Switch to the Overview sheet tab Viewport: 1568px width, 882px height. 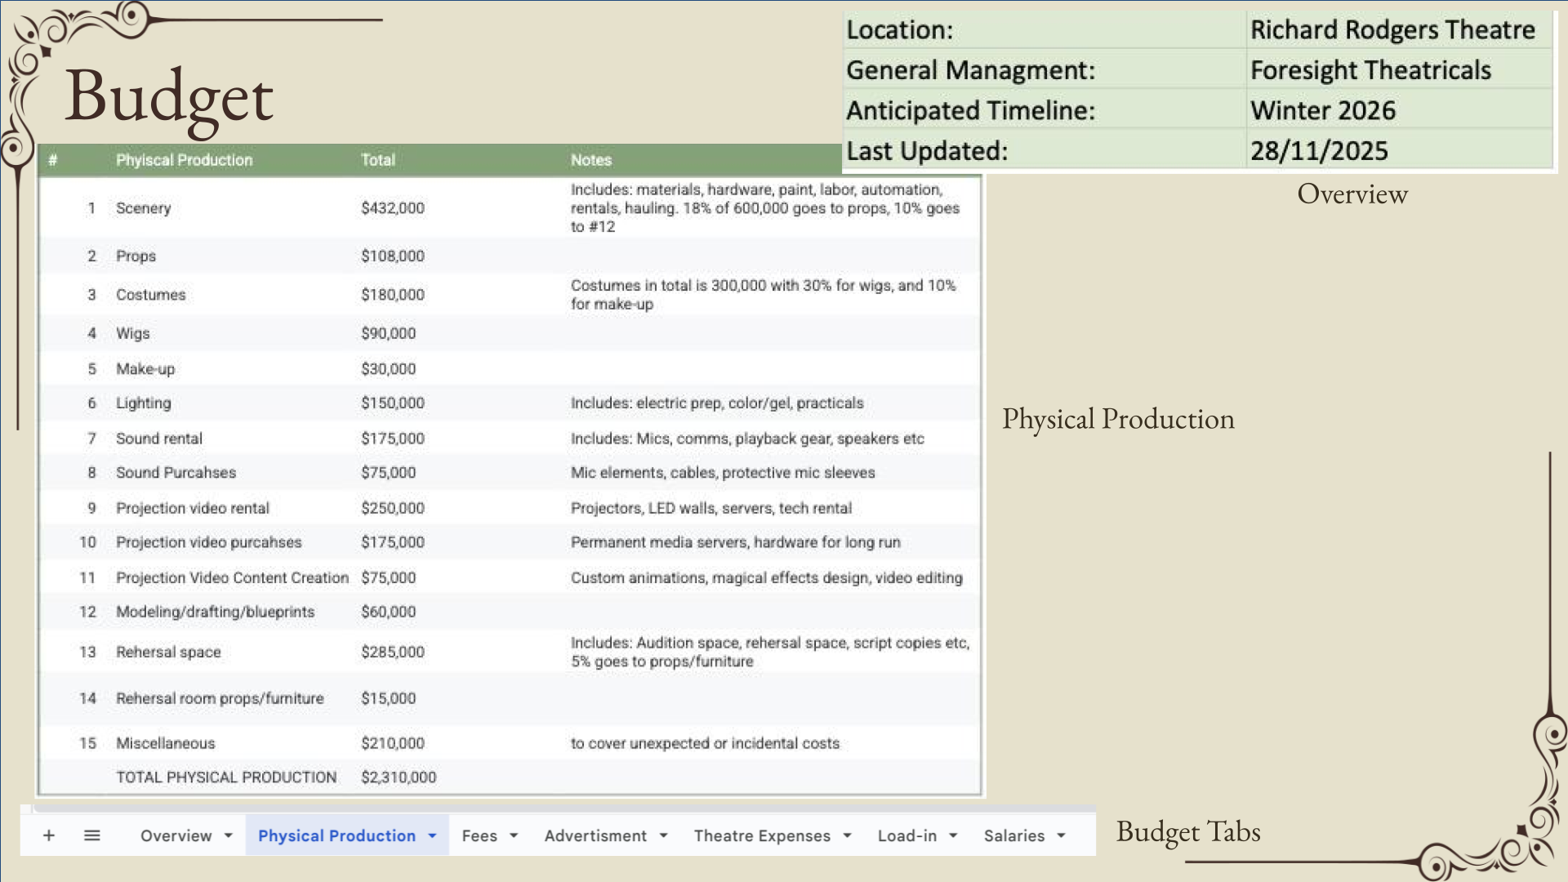[176, 835]
